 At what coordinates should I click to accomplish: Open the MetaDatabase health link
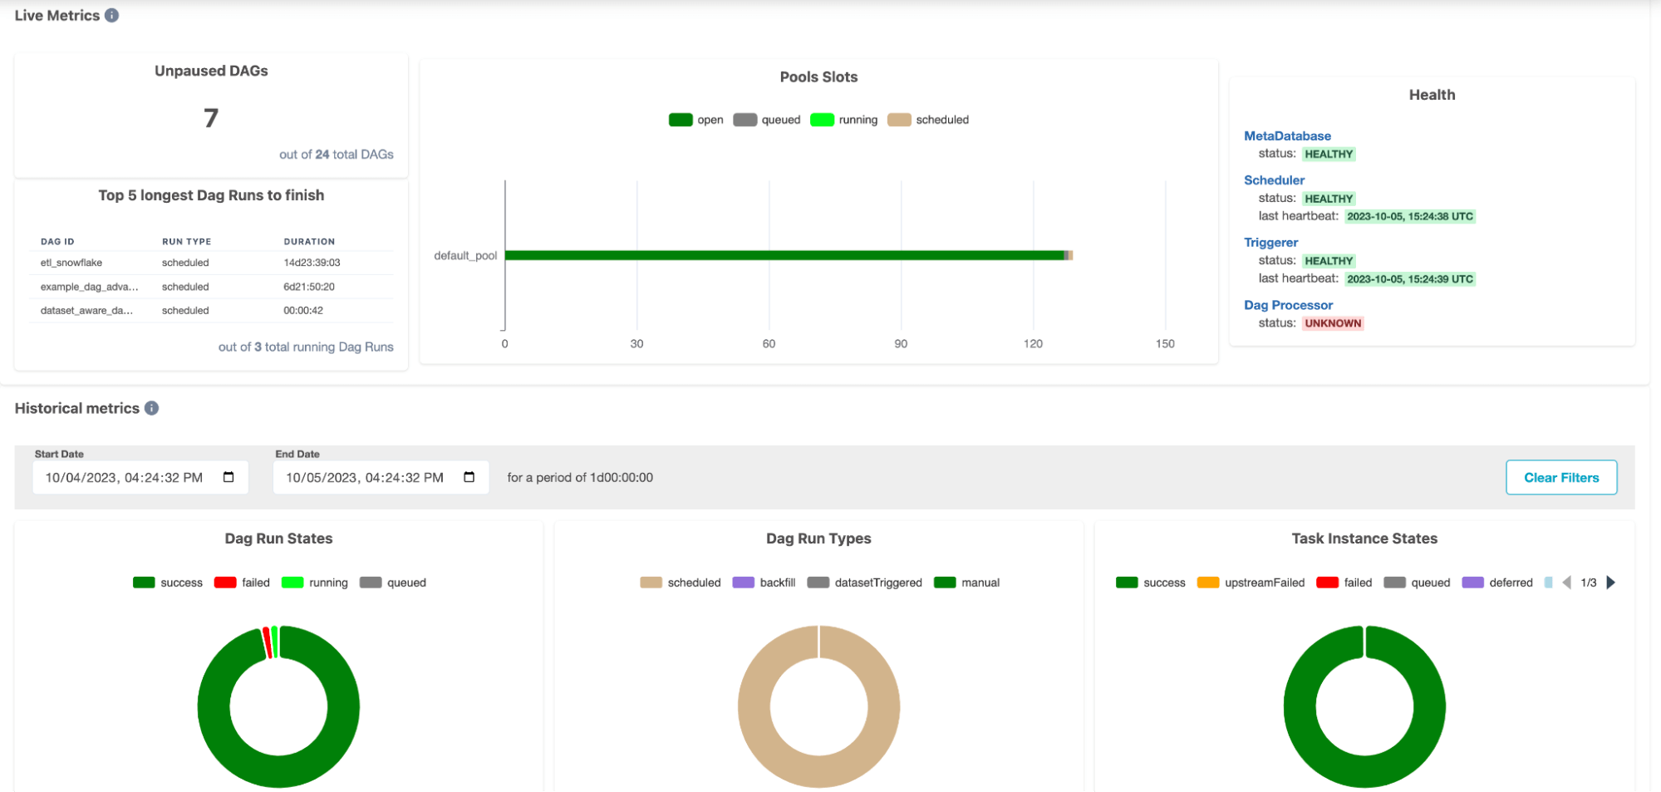pos(1287,136)
